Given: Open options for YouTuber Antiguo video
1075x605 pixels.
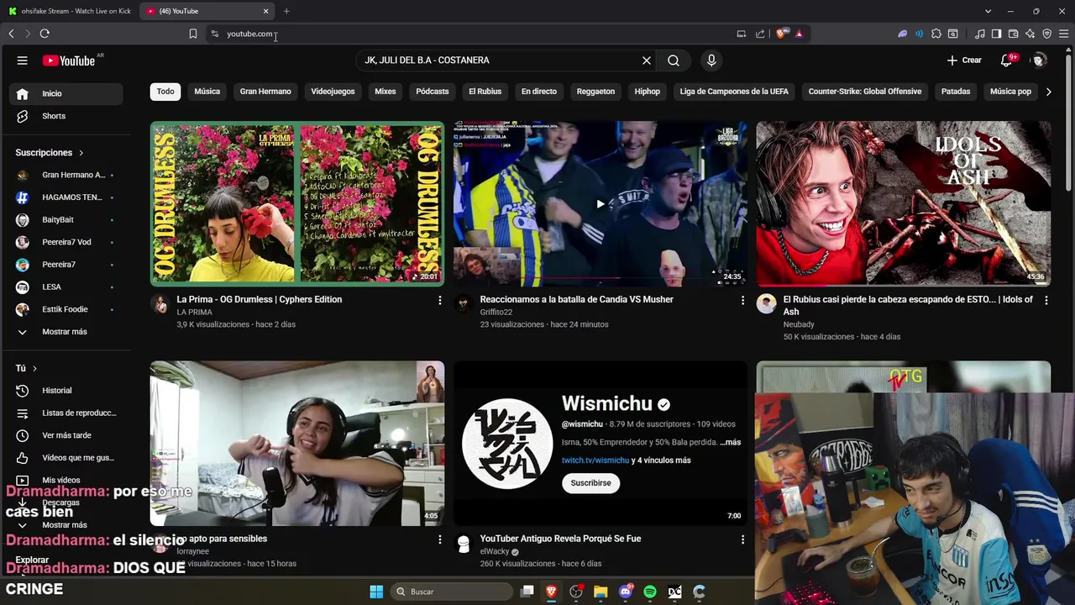Looking at the screenshot, I should [x=742, y=539].
